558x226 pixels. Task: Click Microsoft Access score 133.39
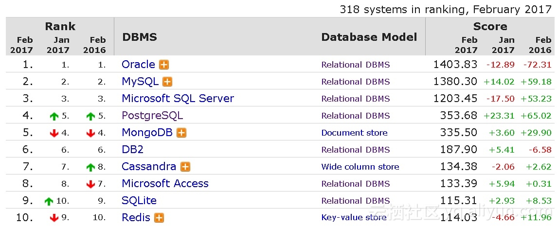pos(458,183)
